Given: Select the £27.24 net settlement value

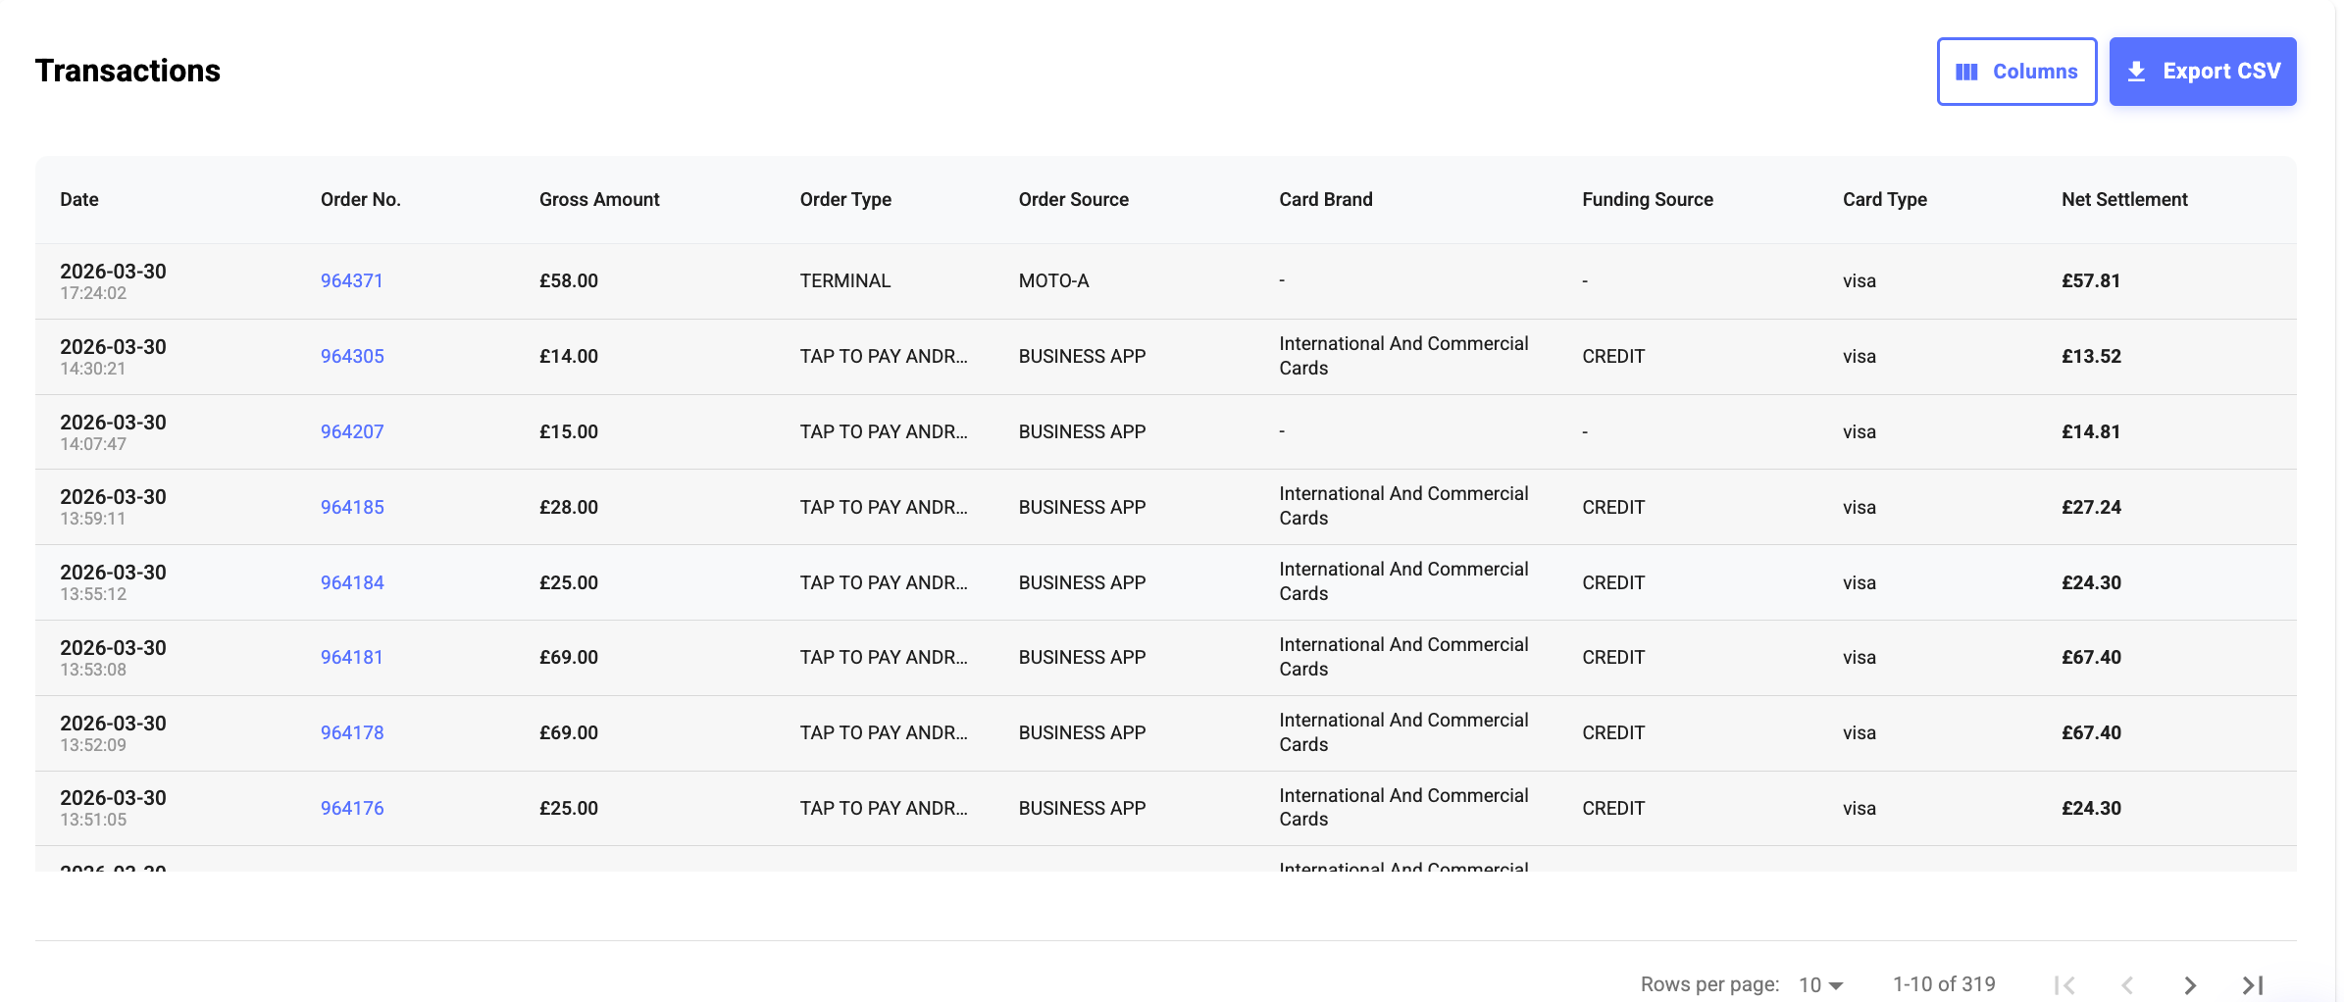Looking at the screenshot, I should [2092, 508].
